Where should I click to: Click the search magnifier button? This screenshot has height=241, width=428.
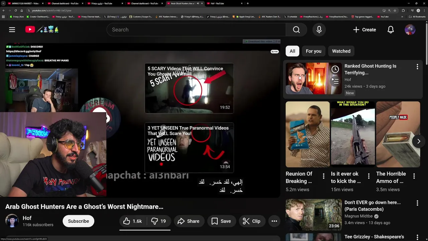point(296,30)
